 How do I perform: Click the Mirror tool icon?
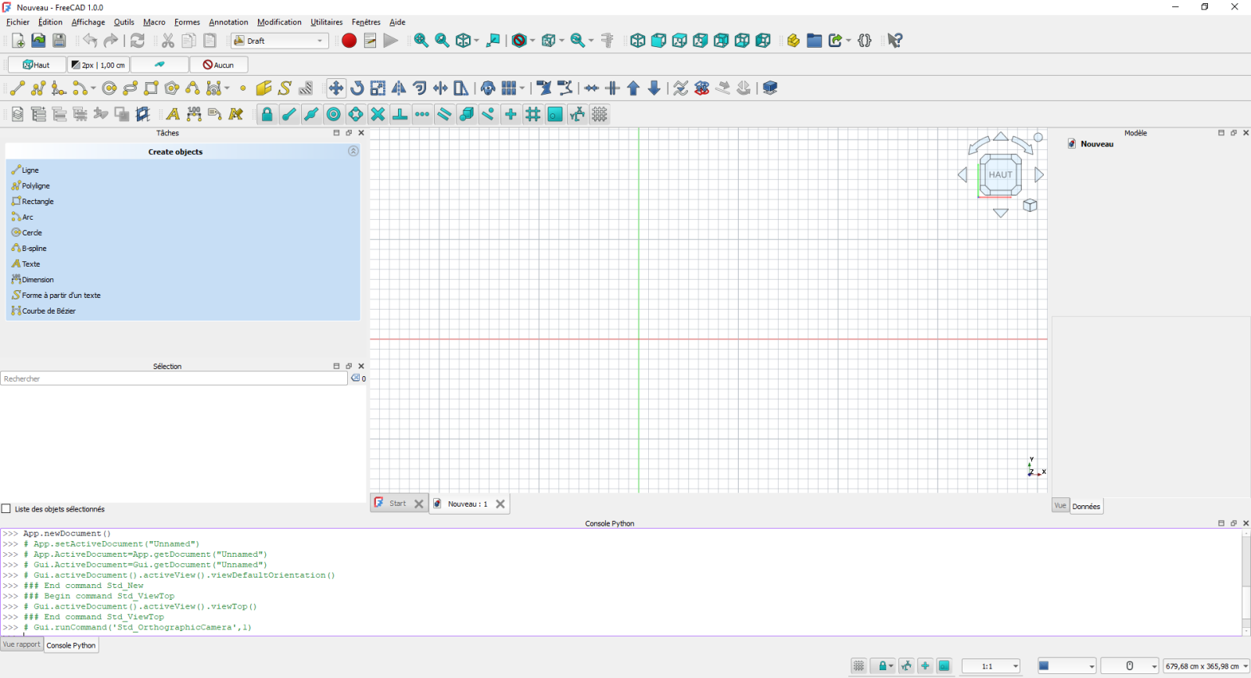[x=399, y=88]
